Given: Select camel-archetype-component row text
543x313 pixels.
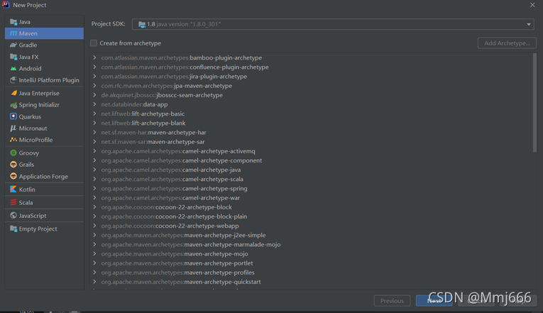Looking at the screenshot, I should [x=182, y=160].
